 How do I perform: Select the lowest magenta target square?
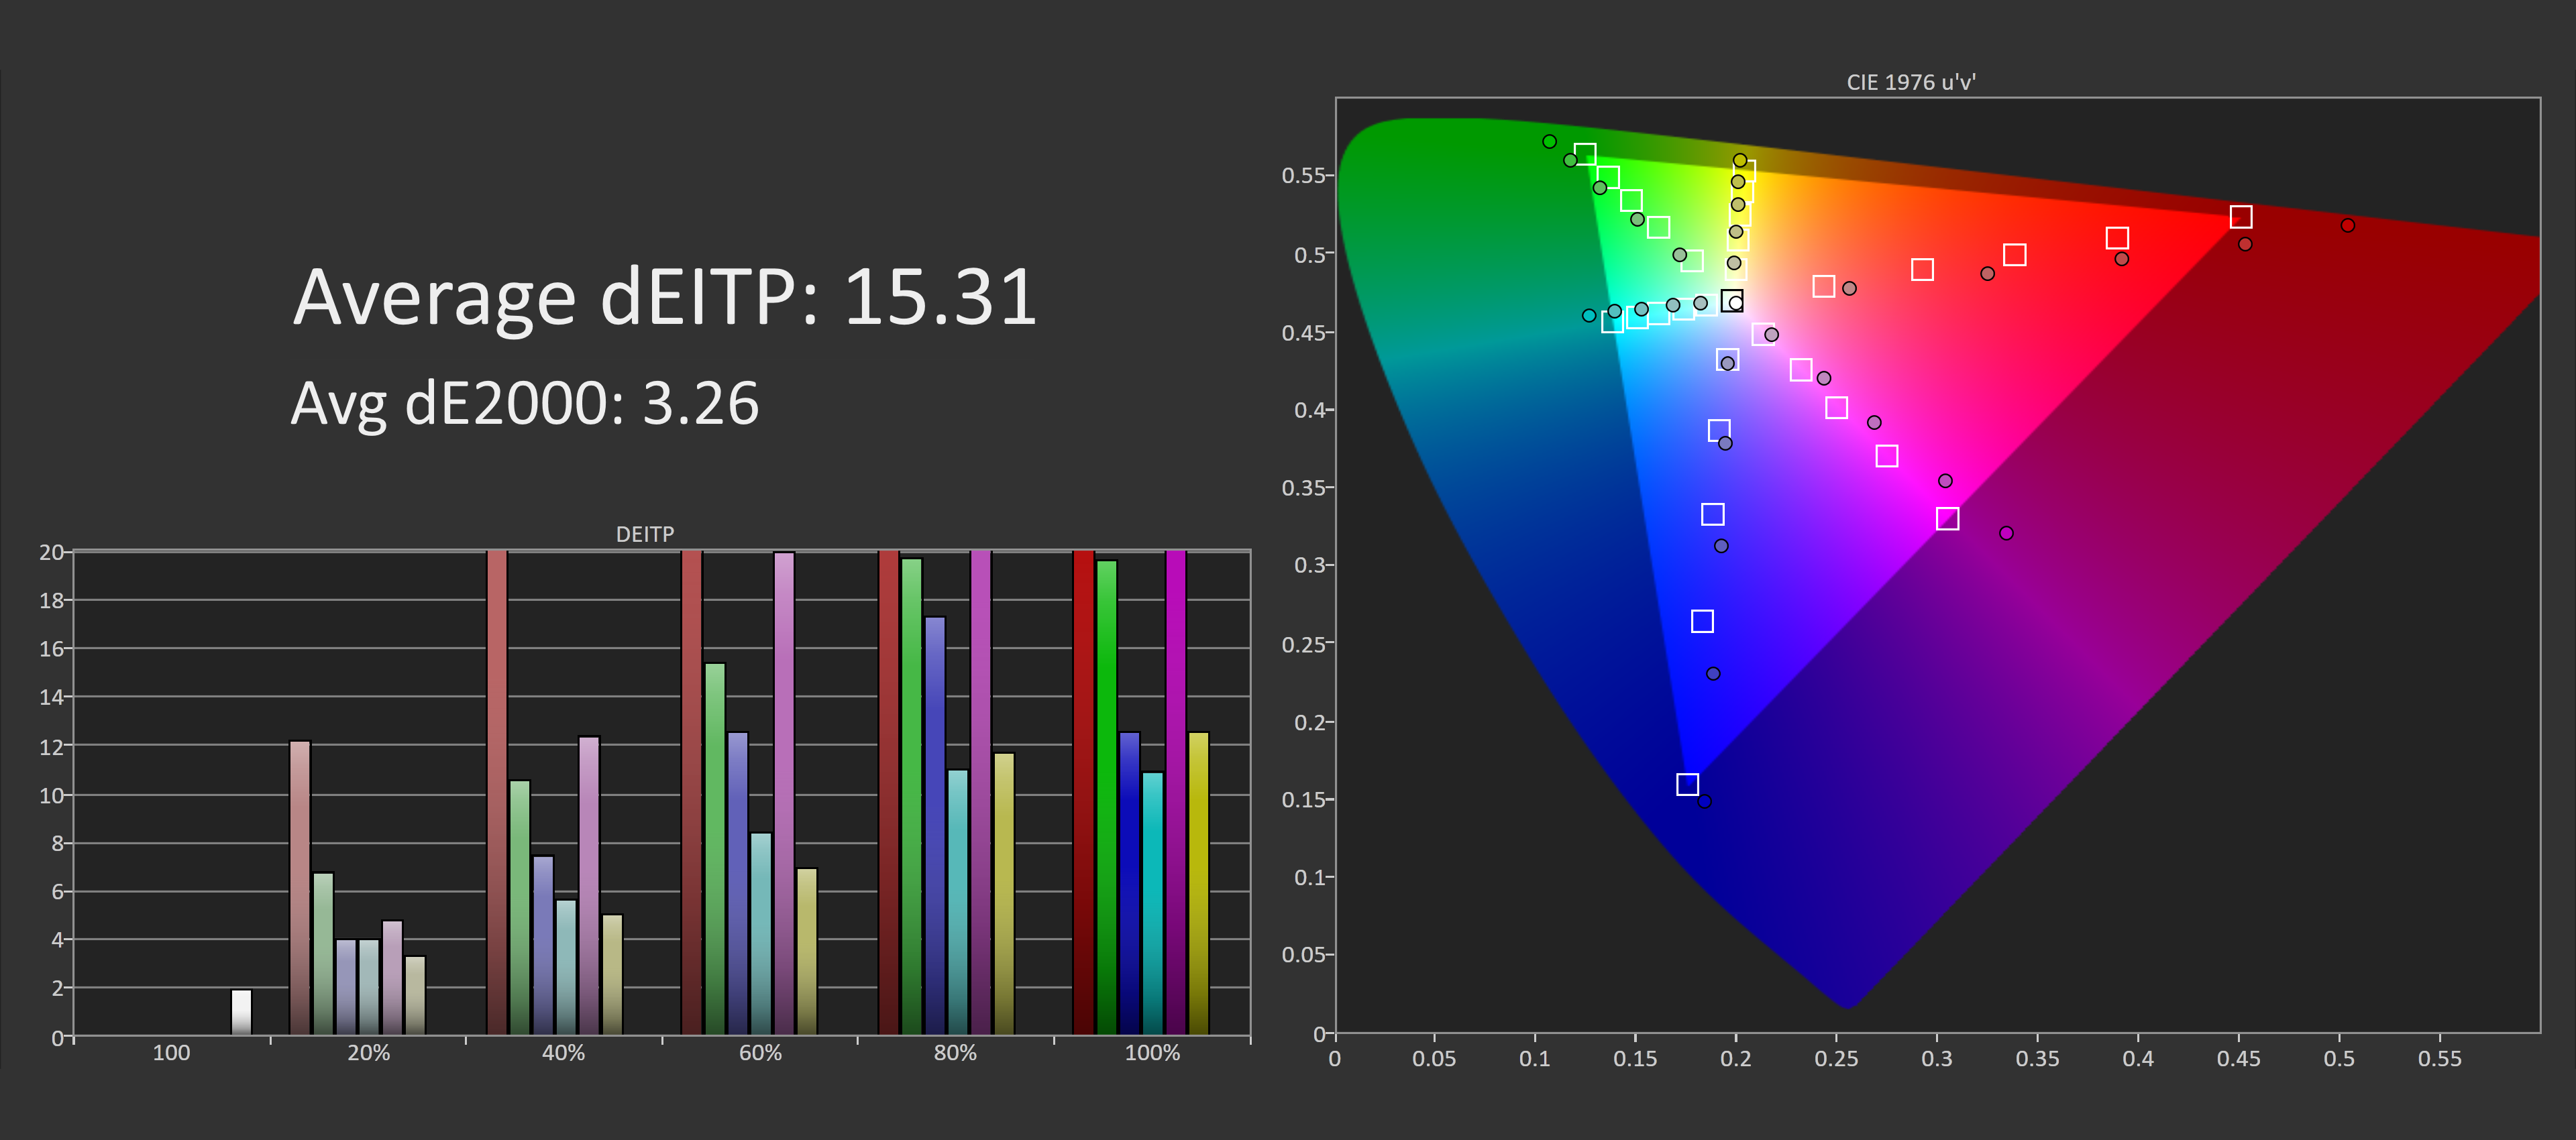coord(1947,518)
